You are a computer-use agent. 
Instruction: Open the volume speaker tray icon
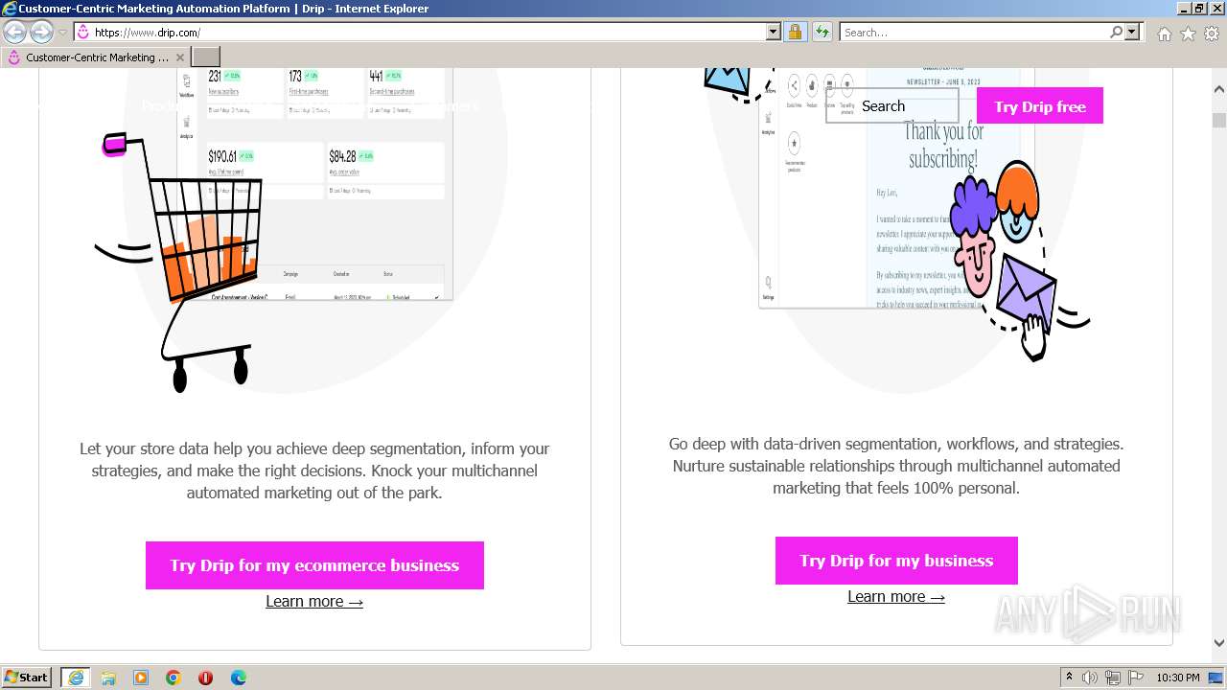coord(1091,678)
